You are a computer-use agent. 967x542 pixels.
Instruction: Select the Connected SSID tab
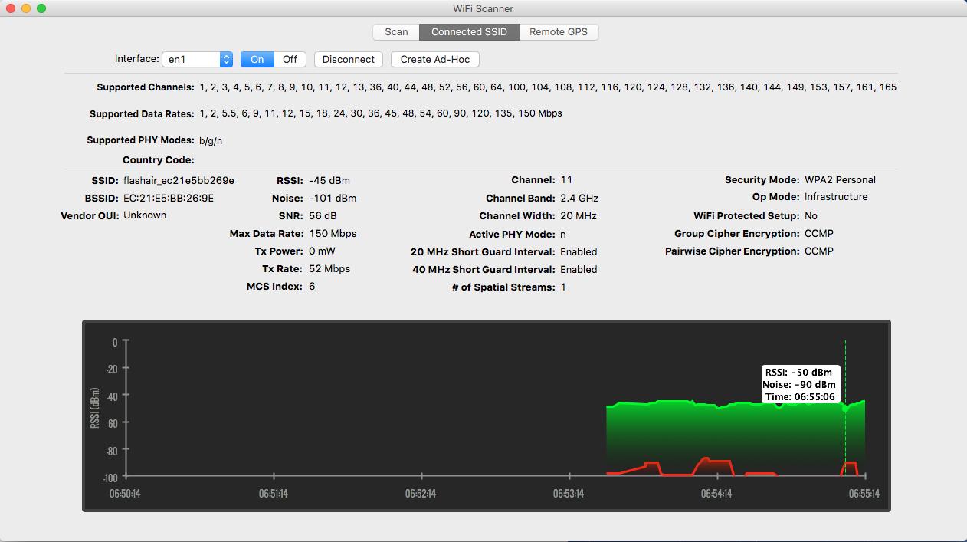pos(469,31)
